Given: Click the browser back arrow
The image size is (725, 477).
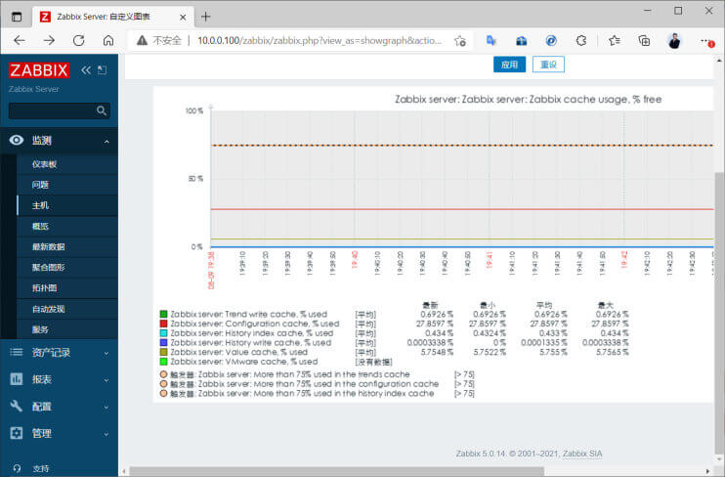Looking at the screenshot, I should coord(20,41).
